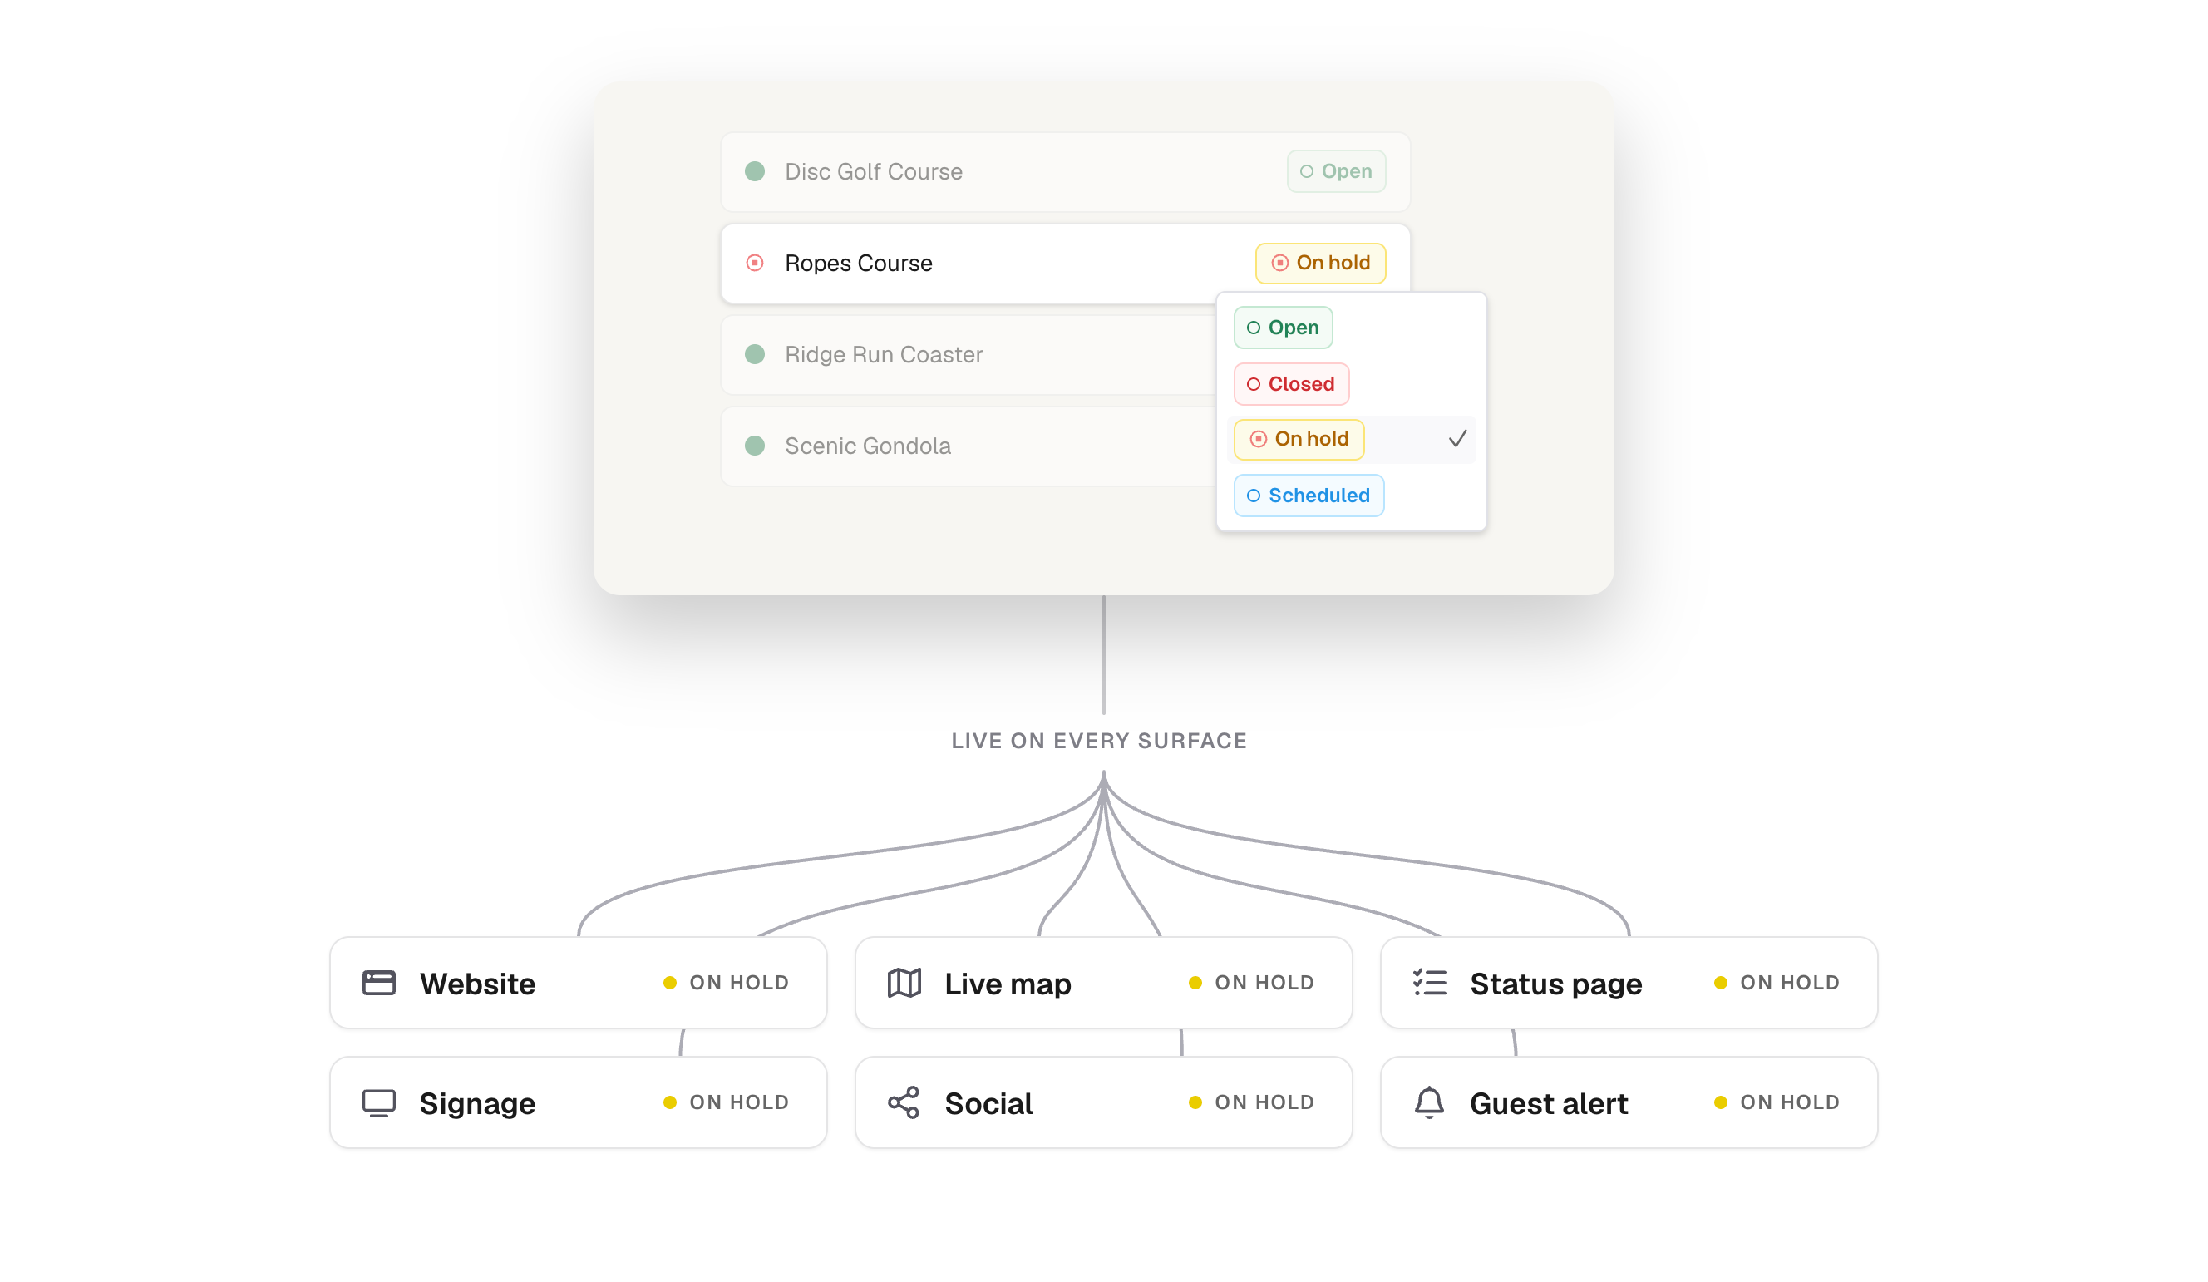This screenshot has width=2208, height=1282.
Task: Click the red status icon beside Ropes Course
Action: [x=754, y=263]
